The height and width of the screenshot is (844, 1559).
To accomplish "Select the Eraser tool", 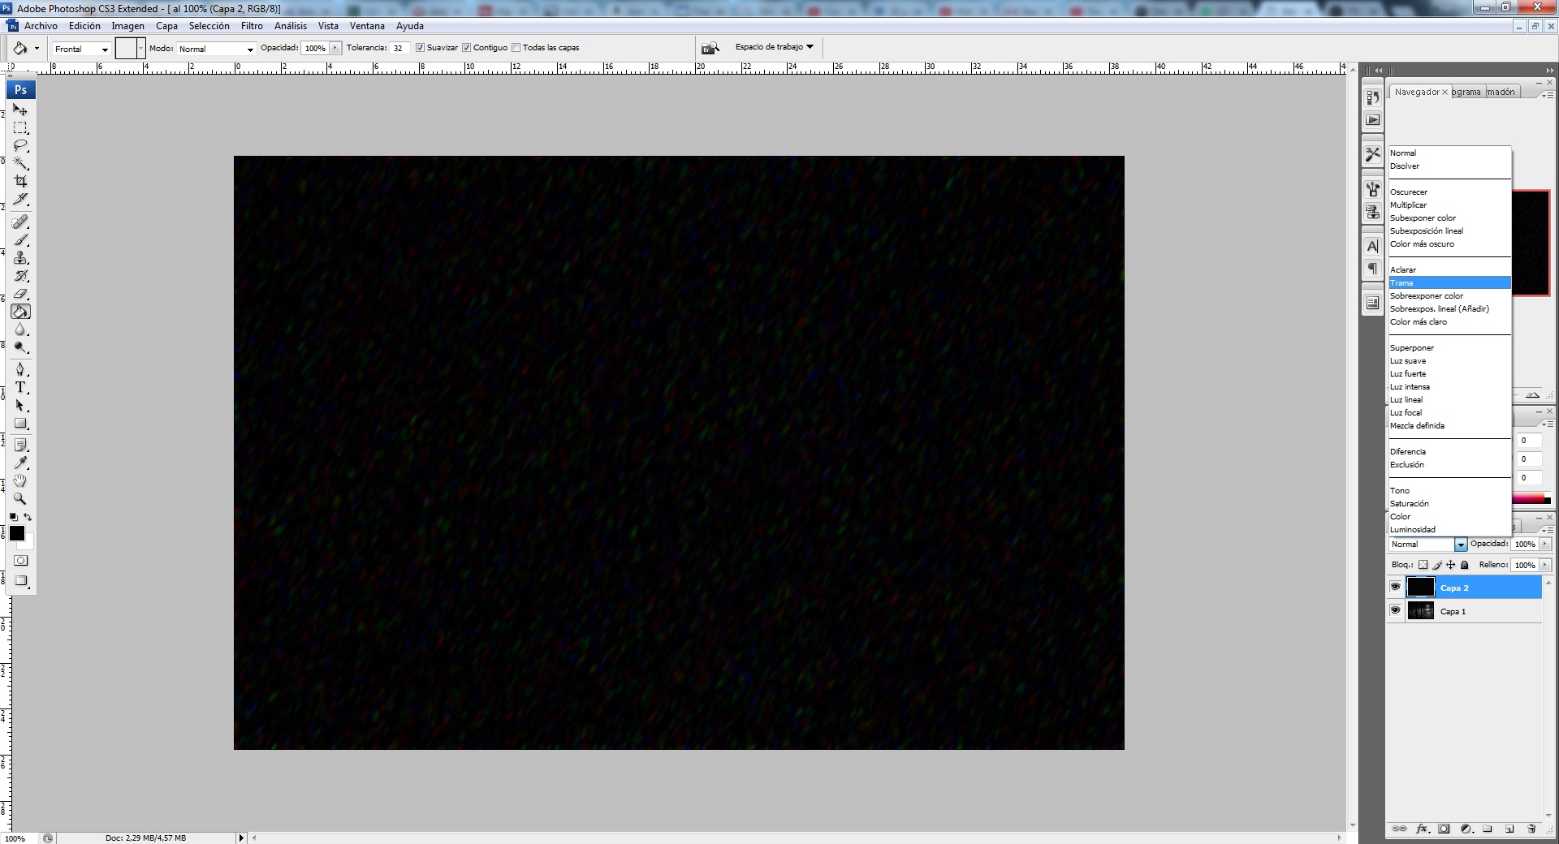I will [21, 294].
